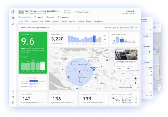Viewport: 168px width, 117px height.
Task: Open the home icon in sidebar
Action: 13,18
